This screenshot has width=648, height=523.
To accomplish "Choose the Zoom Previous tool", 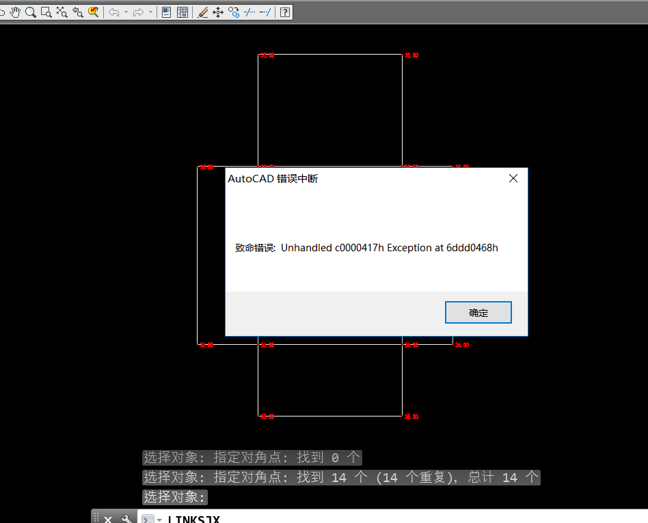I will [78, 12].
